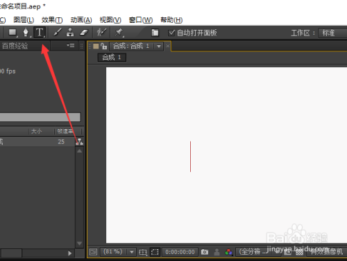The height and width of the screenshot is (261, 347).
Task: Open the 动画(A) menu
Action: tap(81, 20)
